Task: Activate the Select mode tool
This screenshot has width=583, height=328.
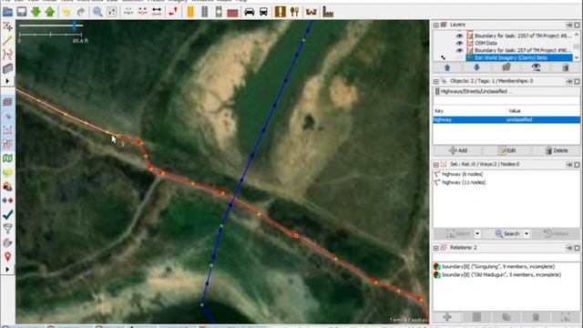Action: click(x=7, y=26)
